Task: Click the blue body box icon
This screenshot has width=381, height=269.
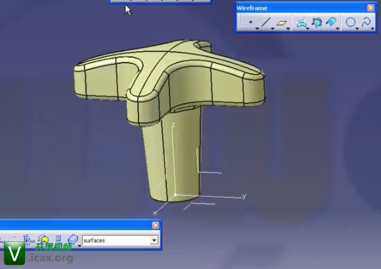Action: [x=73, y=239]
